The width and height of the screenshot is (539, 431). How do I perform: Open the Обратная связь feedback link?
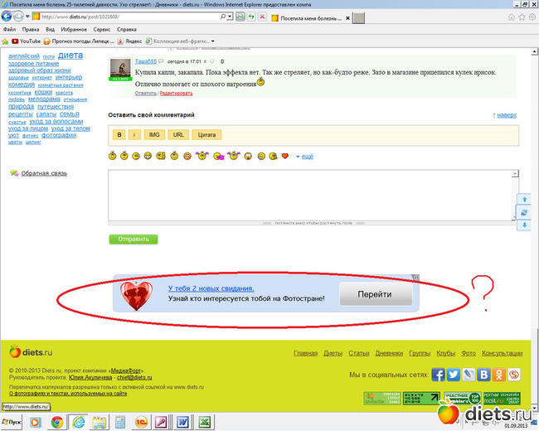(x=44, y=173)
